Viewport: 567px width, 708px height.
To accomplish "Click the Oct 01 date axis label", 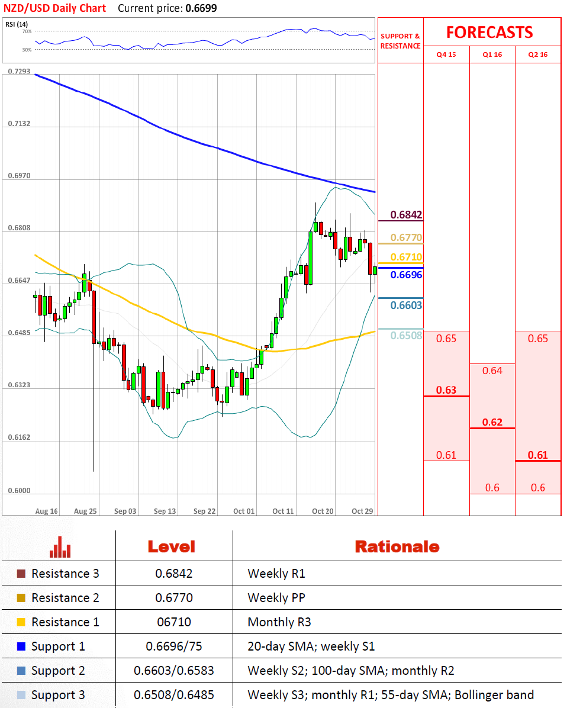I will [x=244, y=511].
